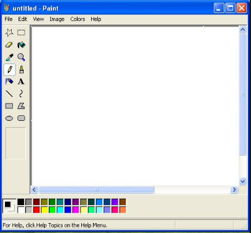Open the Image menu
This screenshot has height=233, width=251.
[57, 19]
